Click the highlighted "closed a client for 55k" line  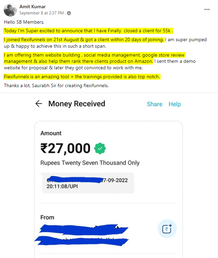(88, 30)
